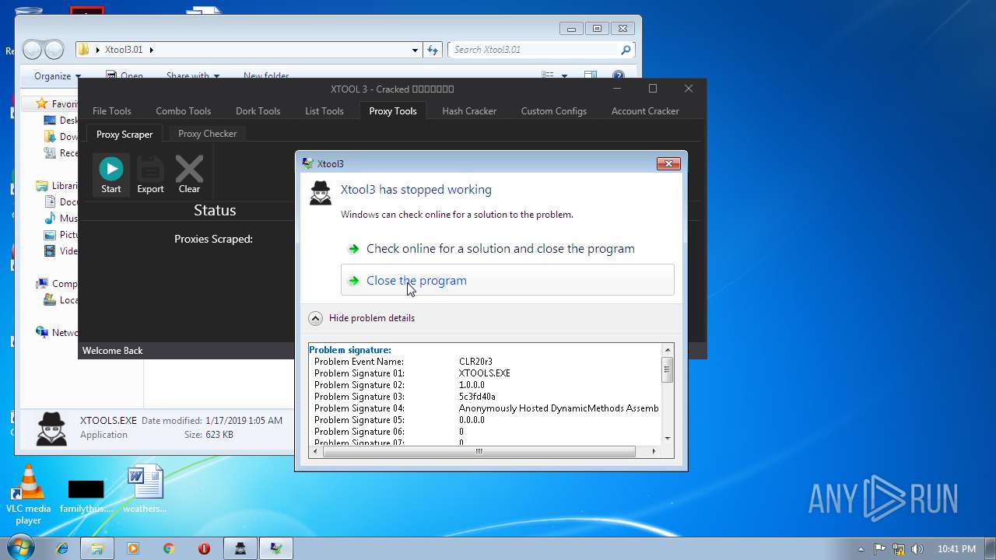Click the 'CLR20r3' event name value

point(475,362)
